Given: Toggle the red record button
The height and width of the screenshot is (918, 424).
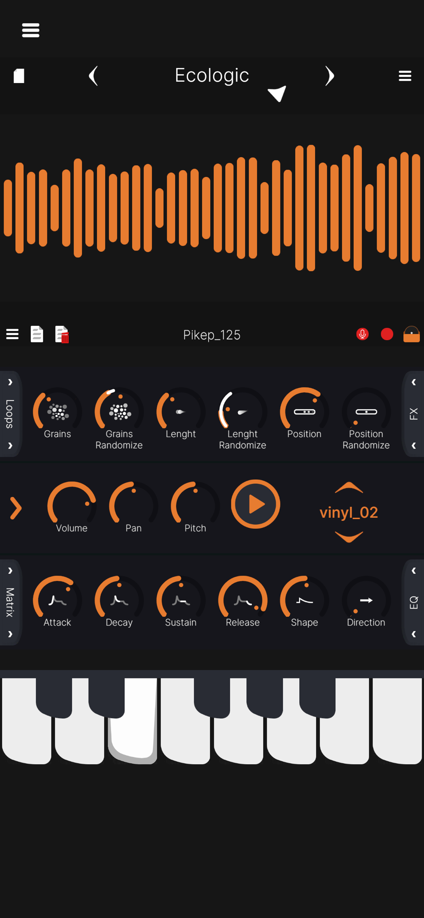Looking at the screenshot, I should tap(387, 334).
